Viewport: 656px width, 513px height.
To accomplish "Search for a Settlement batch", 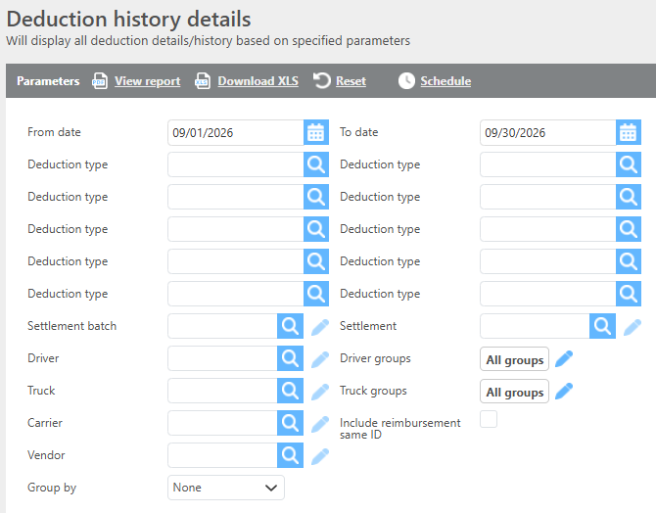I will [x=290, y=326].
